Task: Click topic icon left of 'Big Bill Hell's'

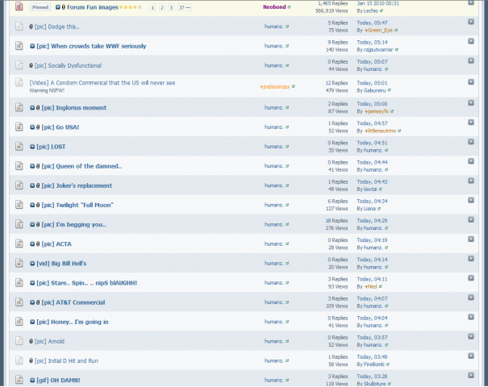Action: tap(19, 263)
